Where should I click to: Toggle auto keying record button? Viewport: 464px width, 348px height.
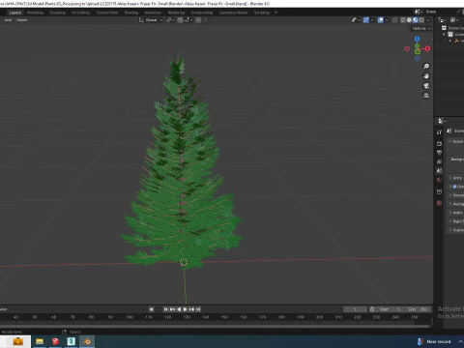(151, 309)
